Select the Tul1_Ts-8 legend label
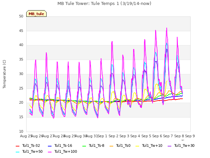The height and width of the screenshot is (158, 210). (96, 145)
